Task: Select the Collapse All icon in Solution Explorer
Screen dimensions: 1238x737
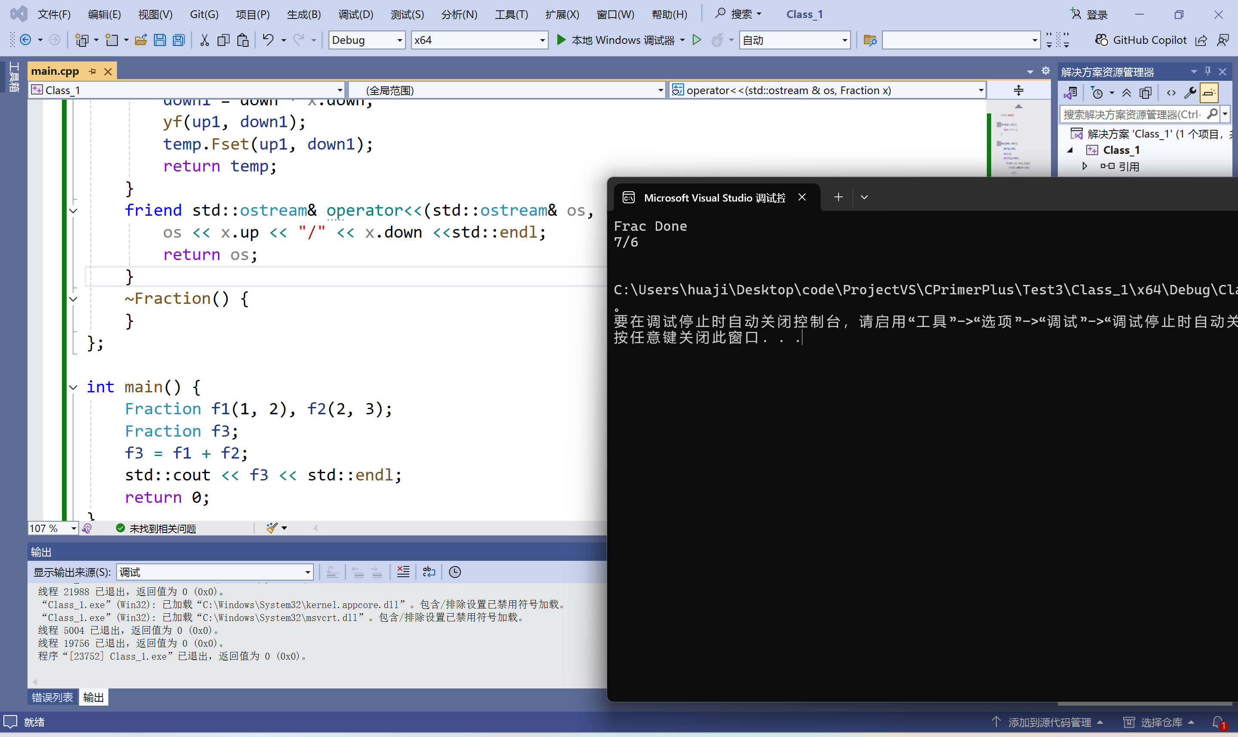Action: (x=1127, y=92)
